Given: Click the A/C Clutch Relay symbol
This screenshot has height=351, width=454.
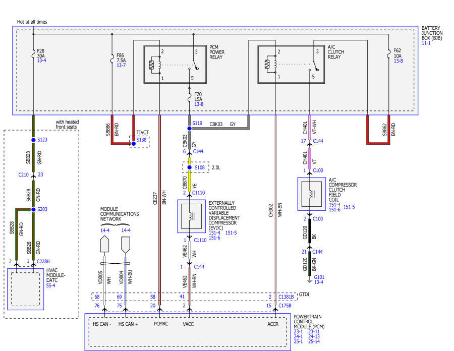Looking at the screenshot, I should coord(291,65).
